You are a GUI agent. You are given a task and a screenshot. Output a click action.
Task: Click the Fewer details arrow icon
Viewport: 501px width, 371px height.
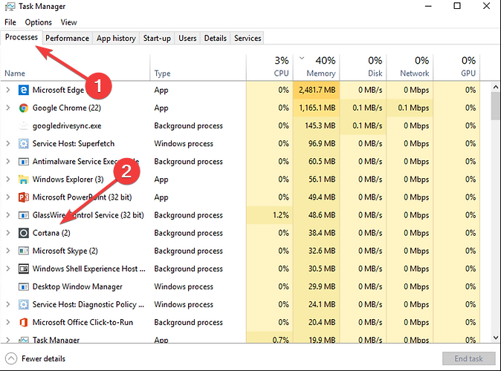pos(11,358)
